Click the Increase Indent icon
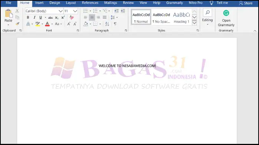Viewport: 259px width, 145px height. [123, 11]
